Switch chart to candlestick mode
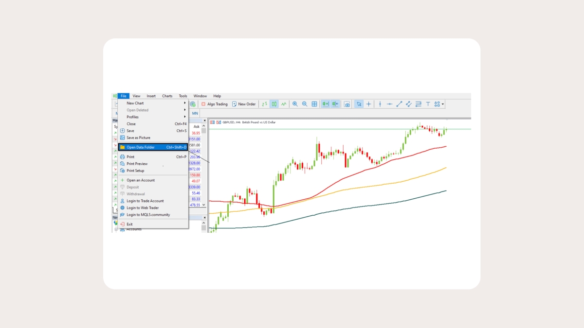 [274, 104]
